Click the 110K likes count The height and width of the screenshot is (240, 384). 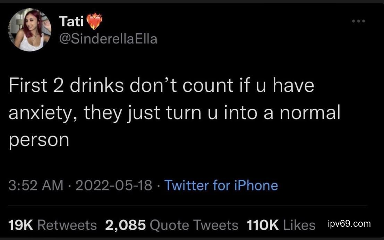[x=262, y=225]
